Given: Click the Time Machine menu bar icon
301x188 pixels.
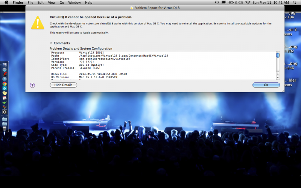Looking at the screenshot, I should [217, 3].
